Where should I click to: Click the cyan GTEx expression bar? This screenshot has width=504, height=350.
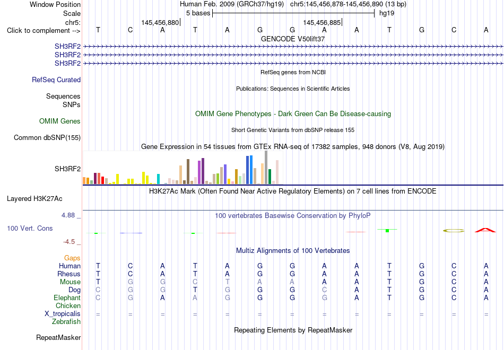pos(158,179)
